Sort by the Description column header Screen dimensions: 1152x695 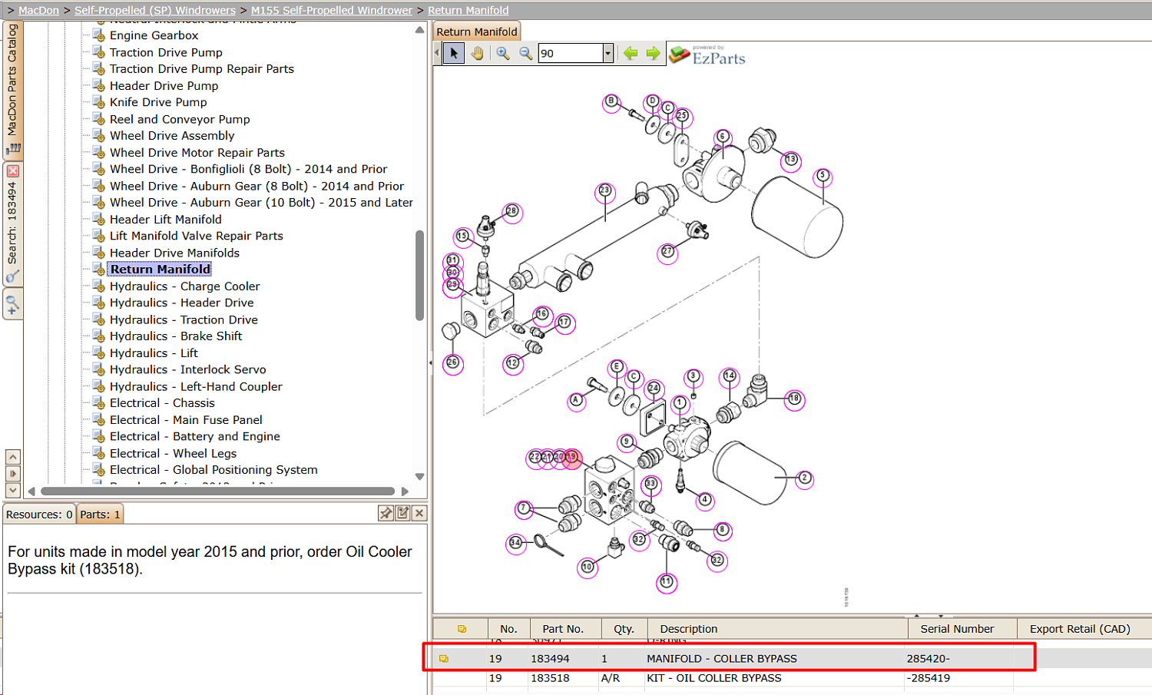tap(778, 629)
